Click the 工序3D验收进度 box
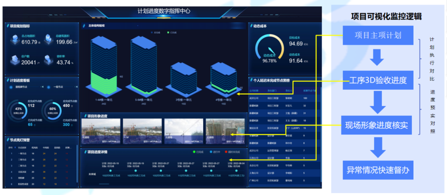 point(378,80)
